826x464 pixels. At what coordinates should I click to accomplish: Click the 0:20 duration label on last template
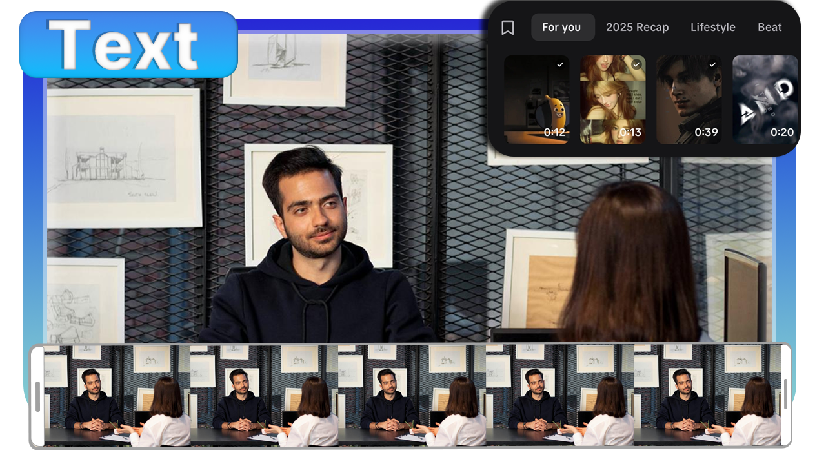click(781, 132)
